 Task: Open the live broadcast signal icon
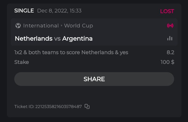click(x=170, y=26)
